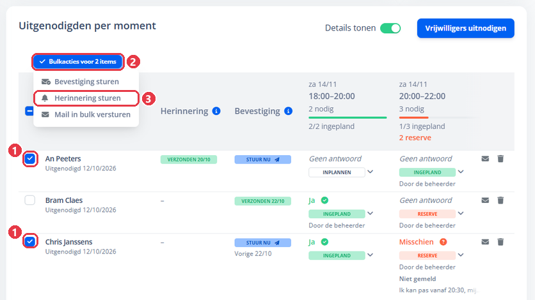Click 2/2 ingepland text

[331, 126]
